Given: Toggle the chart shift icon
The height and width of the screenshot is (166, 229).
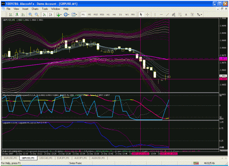Looking at the screenshot, I should 51,14.
